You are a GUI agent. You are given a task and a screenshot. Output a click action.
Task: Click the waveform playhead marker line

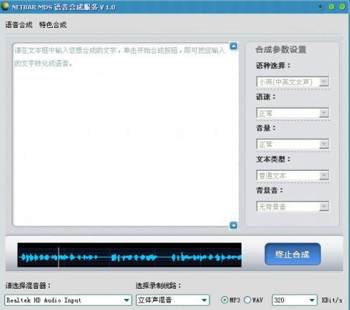click(x=59, y=257)
